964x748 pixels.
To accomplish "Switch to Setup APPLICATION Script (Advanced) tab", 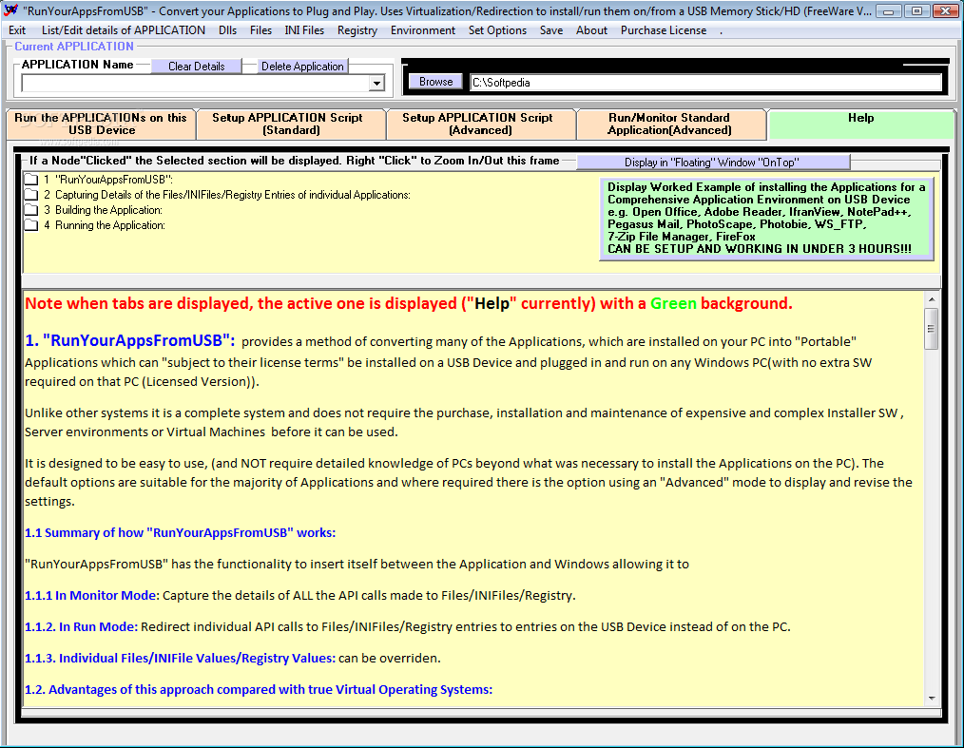I will point(481,124).
